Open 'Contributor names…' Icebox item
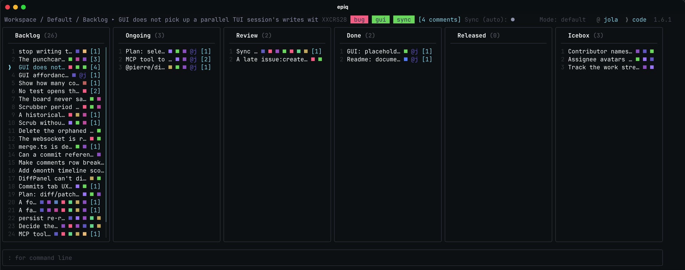The image size is (685, 270). pyautogui.click(x=609, y=51)
